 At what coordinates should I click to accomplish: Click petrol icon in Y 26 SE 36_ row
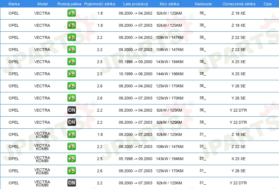point(71,86)
